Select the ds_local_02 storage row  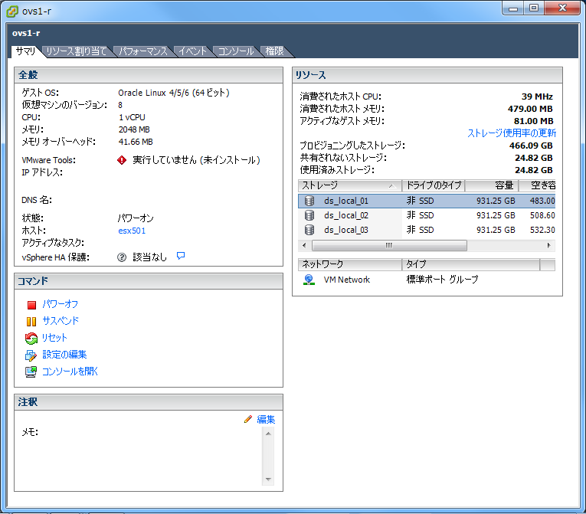(x=427, y=215)
